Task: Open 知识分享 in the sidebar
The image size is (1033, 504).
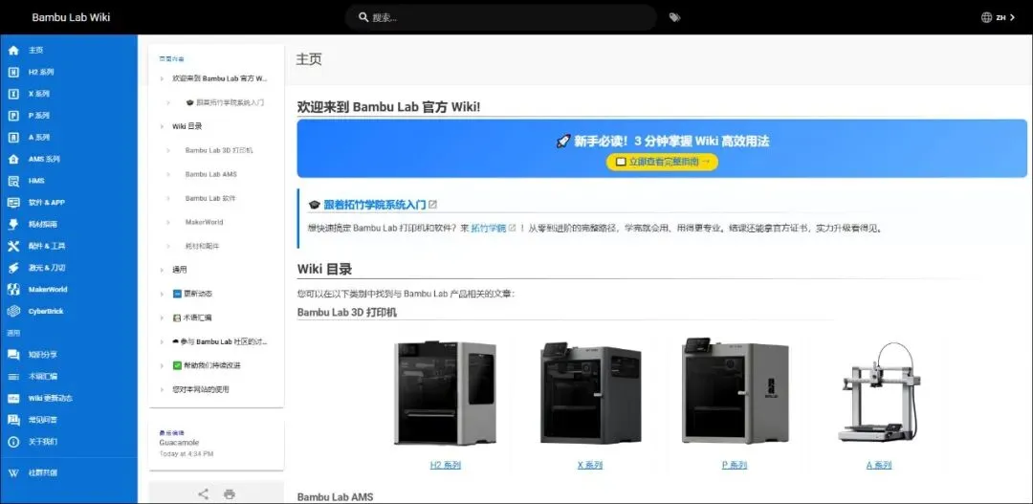Action: coord(69,355)
